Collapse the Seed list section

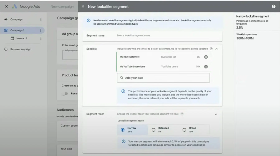[x=217, y=49]
